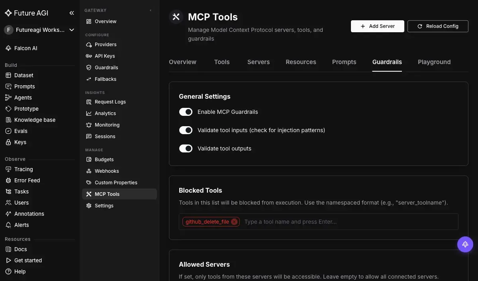
Task: Switch to the Overview tab
Action: point(182,62)
